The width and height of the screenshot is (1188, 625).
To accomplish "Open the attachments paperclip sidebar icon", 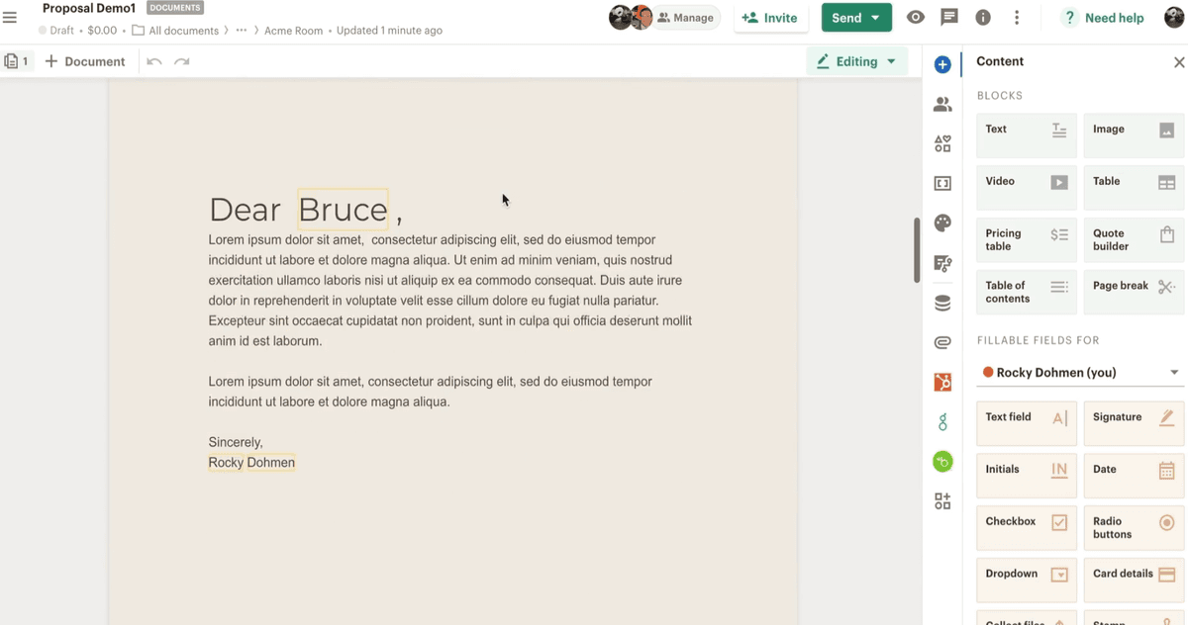I will point(942,342).
